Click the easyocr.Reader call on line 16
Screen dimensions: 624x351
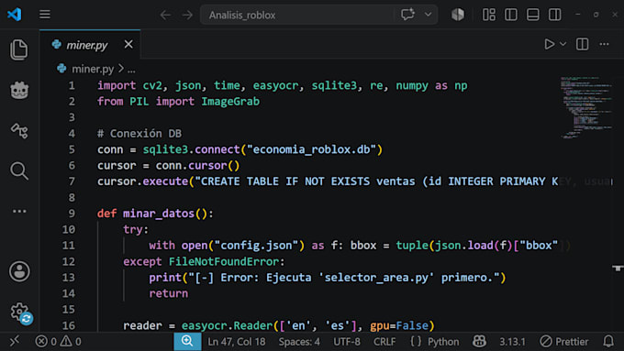[227, 325]
